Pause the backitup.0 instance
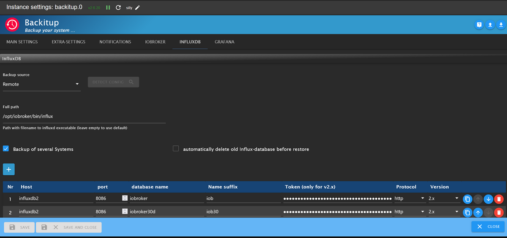Viewport: 507px width, 238px height. click(108, 8)
